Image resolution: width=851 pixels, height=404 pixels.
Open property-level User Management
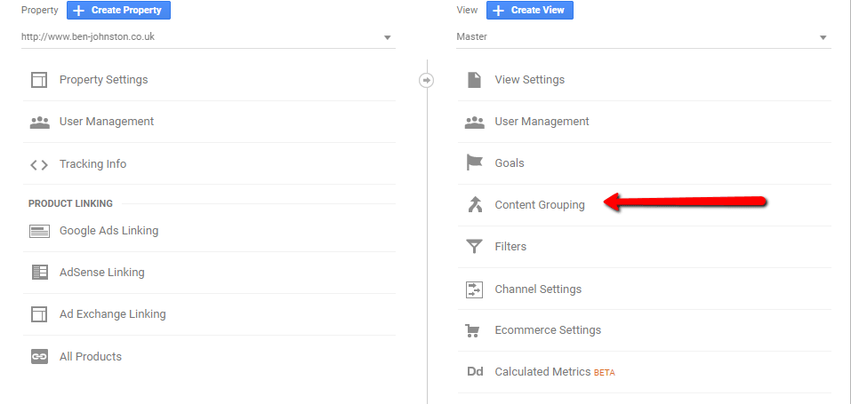(209, 122)
